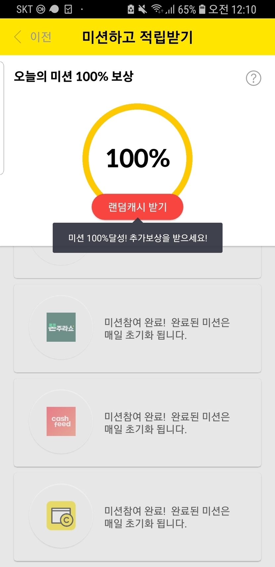Tap the yellow cash wallet mission icon
The width and height of the screenshot is (275, 567).
61,515
